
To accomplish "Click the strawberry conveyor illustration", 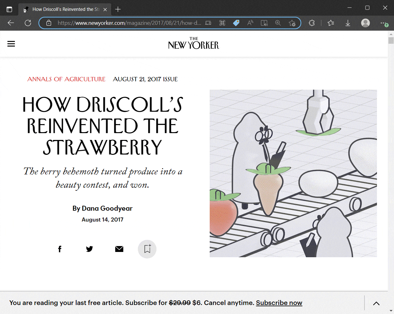I will [x=293, y=173].
